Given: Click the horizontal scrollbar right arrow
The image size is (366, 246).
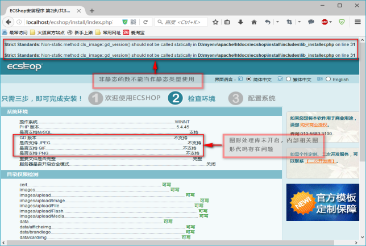Looking at the screenshot, I should coord(356,243).
